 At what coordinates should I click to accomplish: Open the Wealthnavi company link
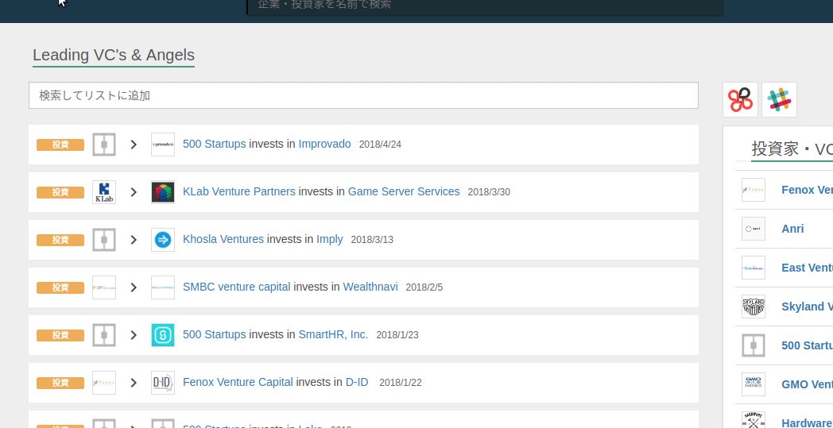coord(370,287)
